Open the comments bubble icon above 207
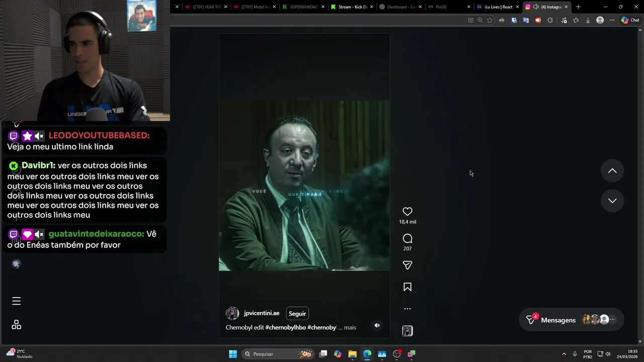The image size is (644, 362). [408, 238]
